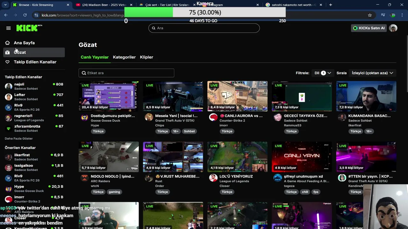408x229 pixels.
Task: Open ilkerfirat stream thumbnail with 7,2 B viewers
Action: [366, 96]
